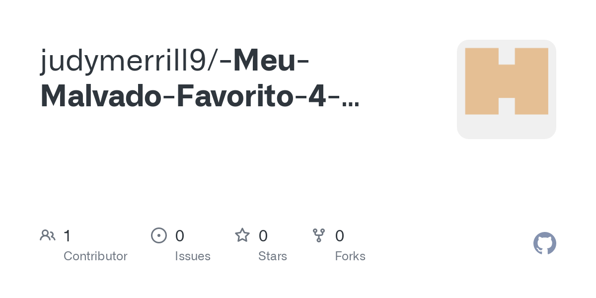Click the contributors people icon
596x298 pixels.
[x=48, y=235]
